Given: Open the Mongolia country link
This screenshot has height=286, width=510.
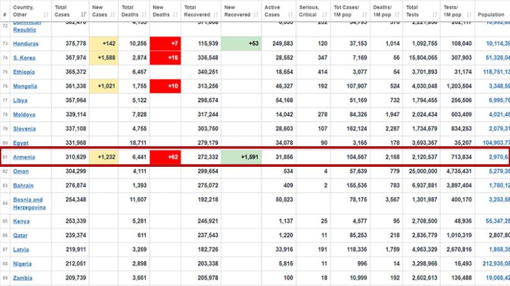Looking at the screenshot, I should 25,87.
